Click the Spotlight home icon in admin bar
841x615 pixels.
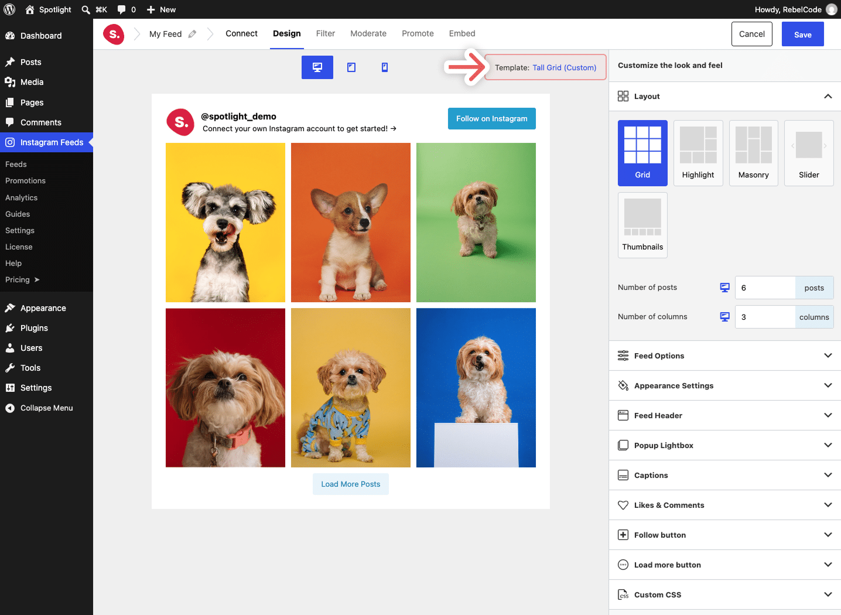point(30,9)
